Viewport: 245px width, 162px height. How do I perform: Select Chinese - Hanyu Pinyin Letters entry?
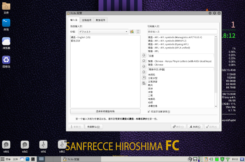coord(181,61)
